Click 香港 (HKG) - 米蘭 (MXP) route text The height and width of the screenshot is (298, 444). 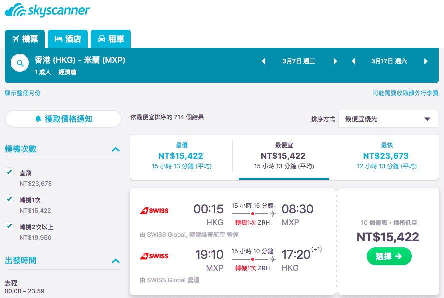[80, 60]
